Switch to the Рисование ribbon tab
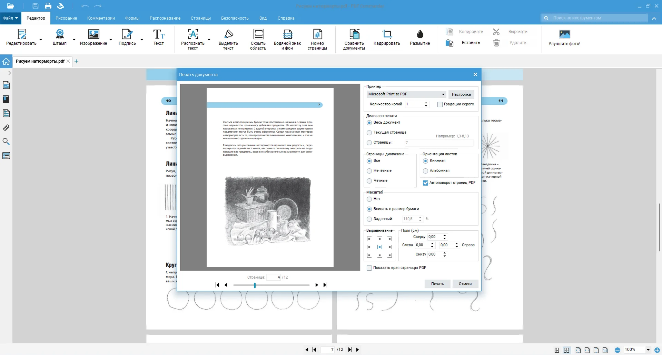The height and width of the screenshot is (355, 662). pos(66,18)
